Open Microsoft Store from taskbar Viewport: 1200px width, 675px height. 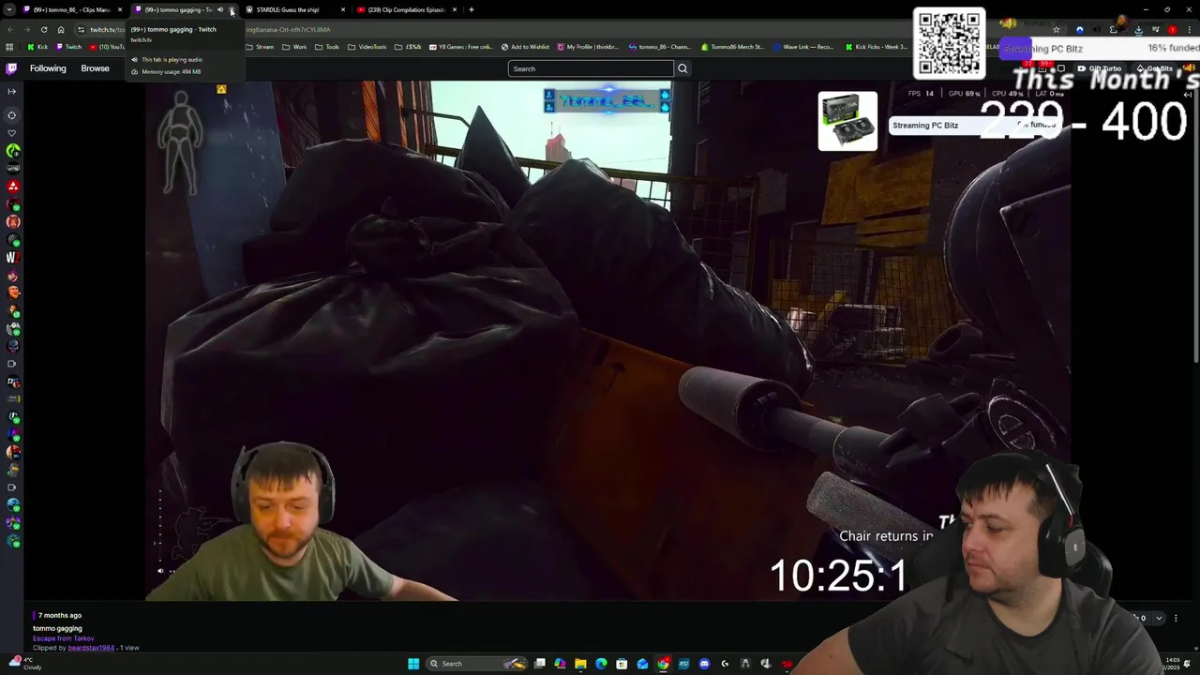pyautogui.click(x=622, y=664)
